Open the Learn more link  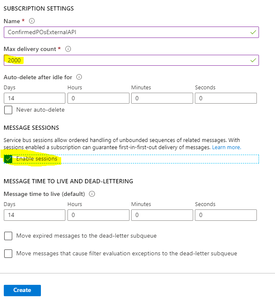tap(226, 147)
